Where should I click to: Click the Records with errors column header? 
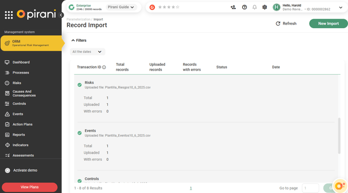pos(192,67)
